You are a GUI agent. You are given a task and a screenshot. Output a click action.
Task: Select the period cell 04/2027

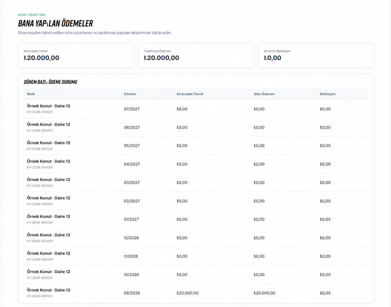tap(132, 164)
